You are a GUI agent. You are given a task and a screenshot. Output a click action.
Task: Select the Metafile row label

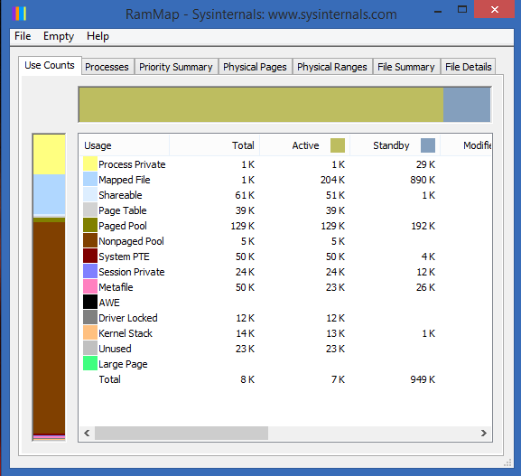pos(116,287)
